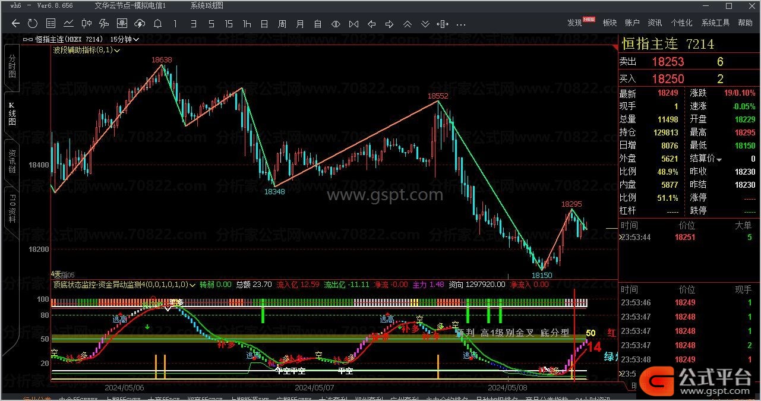The height and width of the screenshot is (401, 761).
Task: Switch to the F10资料 side tab
Action: coord(12,208)
